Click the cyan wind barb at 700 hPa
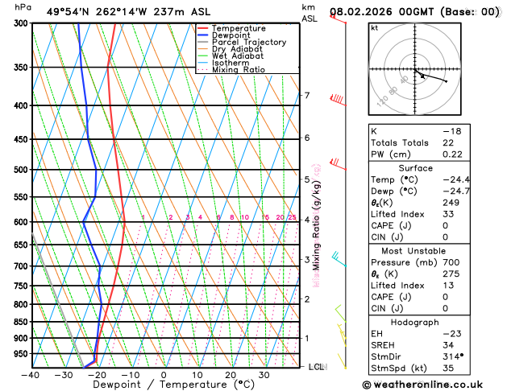This screenshot has width=507, height=391. click(339, 259)
